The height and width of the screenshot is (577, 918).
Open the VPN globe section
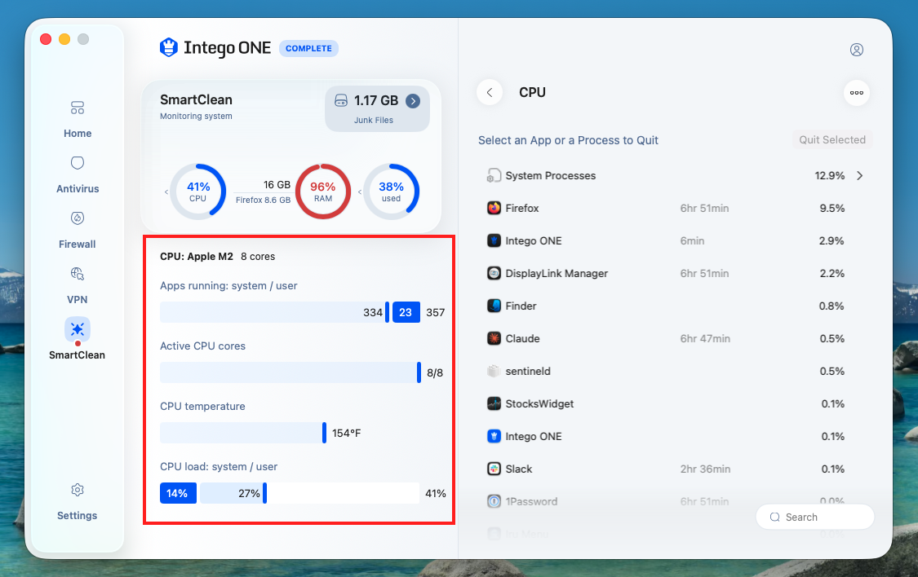click(78, 285)
